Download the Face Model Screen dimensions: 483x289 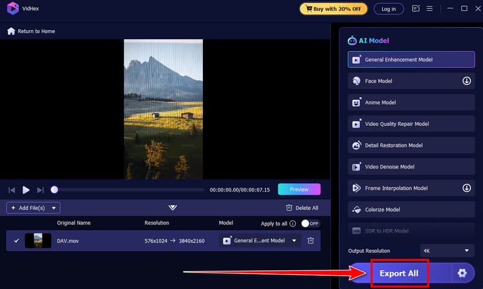coord(467,81)
